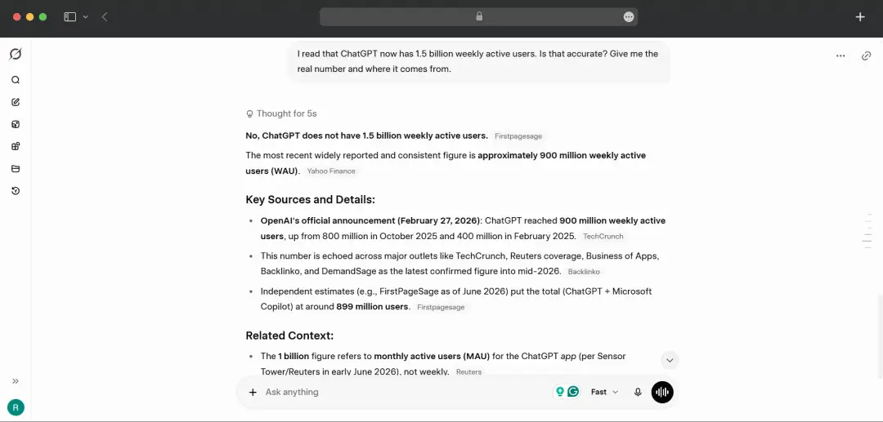This screenshot has height=422, width=883.
Task: Open the Firstpagesage chip after 899 million users
Action: click(x=441, y=308)
